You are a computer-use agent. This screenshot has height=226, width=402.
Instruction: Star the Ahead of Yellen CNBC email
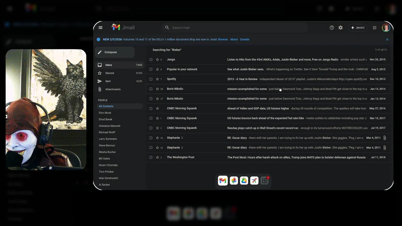(x=157, y=109)
